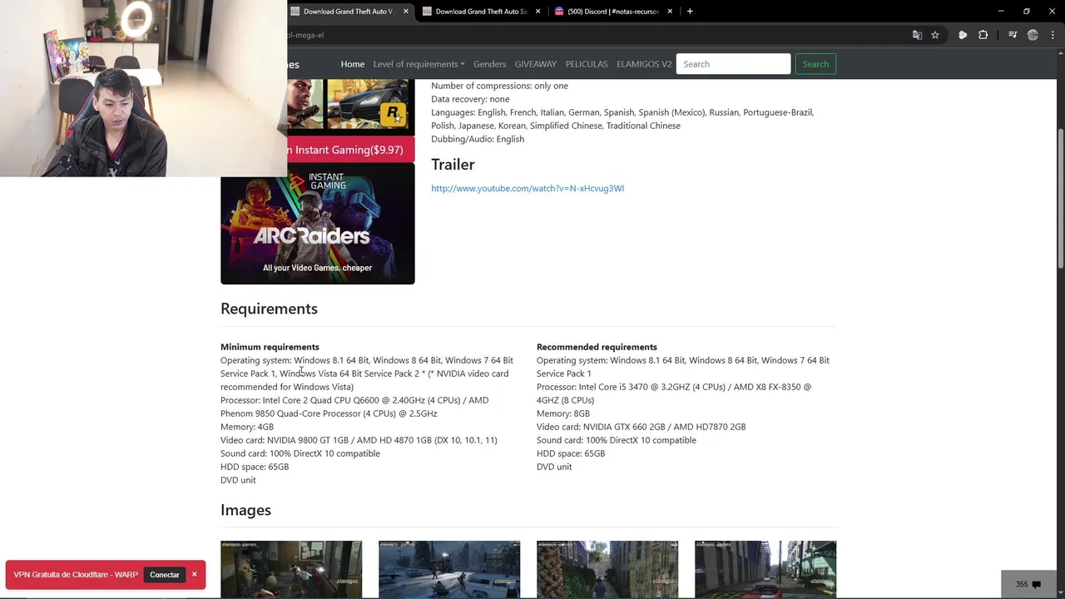Viewport: 1065px width, 599px height.
Task: Click the Rockstar logo on the game cover
Action: point(393,113)
